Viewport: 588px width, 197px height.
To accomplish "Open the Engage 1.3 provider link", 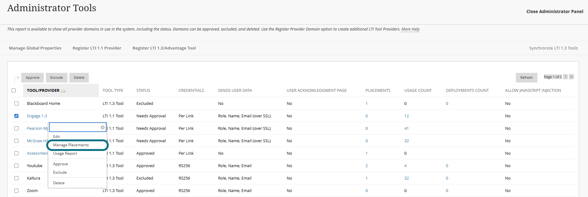I will (x=37, y=116).
